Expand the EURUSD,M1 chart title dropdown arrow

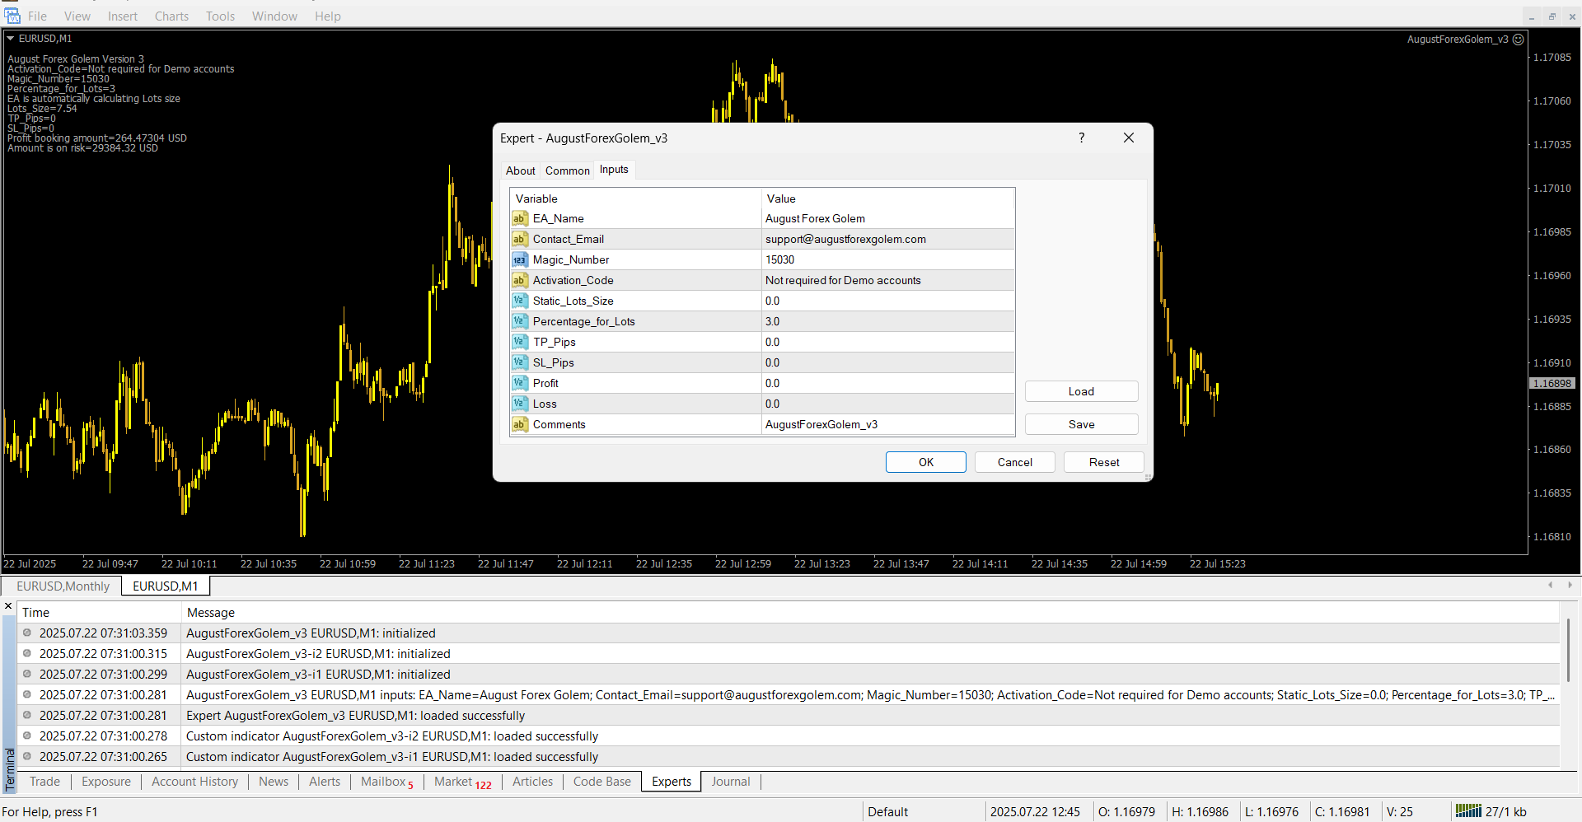(x=11, y=38)
